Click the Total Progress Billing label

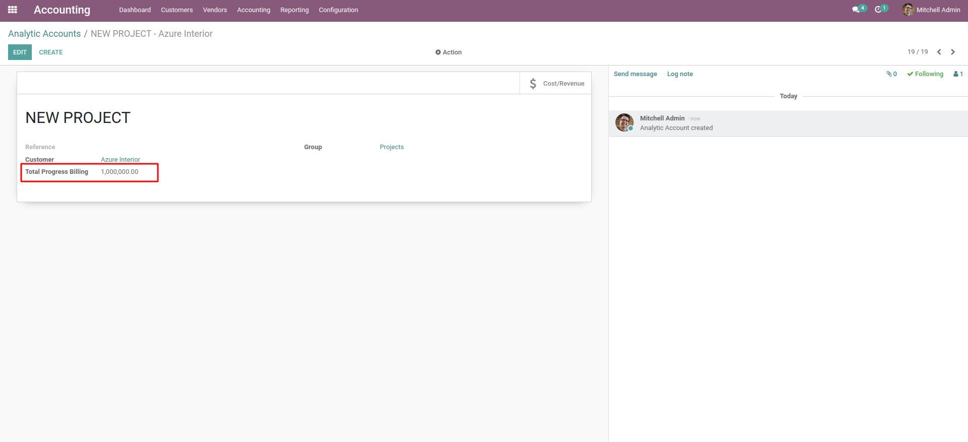pos(56,172)
